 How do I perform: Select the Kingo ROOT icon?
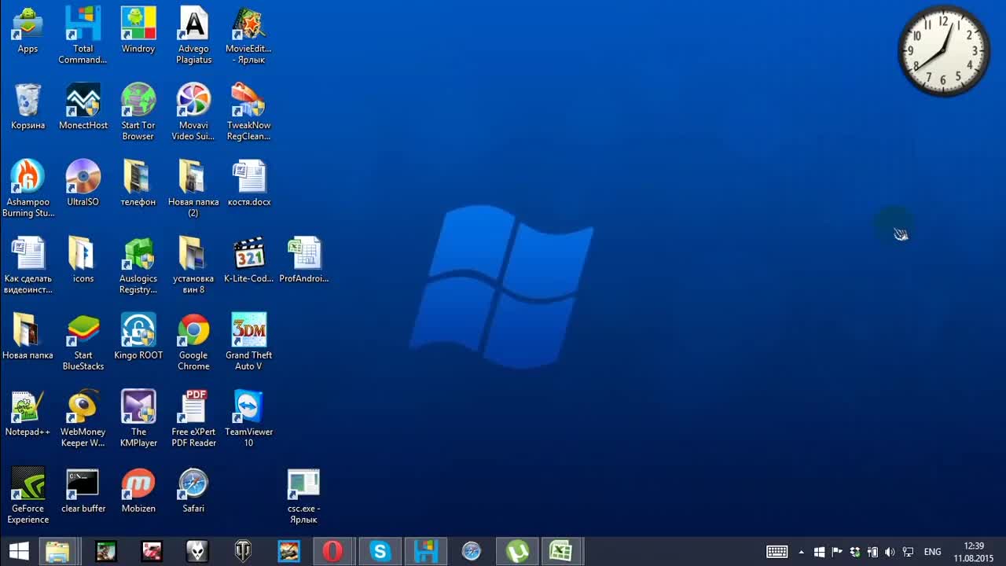tap(138, 337)
